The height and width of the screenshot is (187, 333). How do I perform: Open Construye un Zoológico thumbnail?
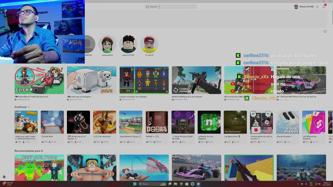click(x=92, y=80)
